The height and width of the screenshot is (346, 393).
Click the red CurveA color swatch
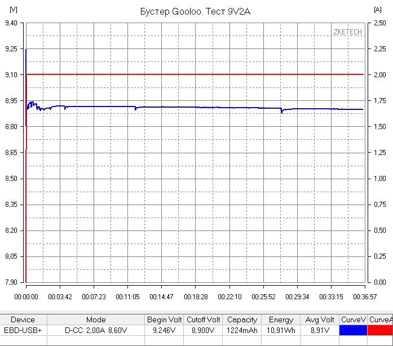click(x=380, y=331)
